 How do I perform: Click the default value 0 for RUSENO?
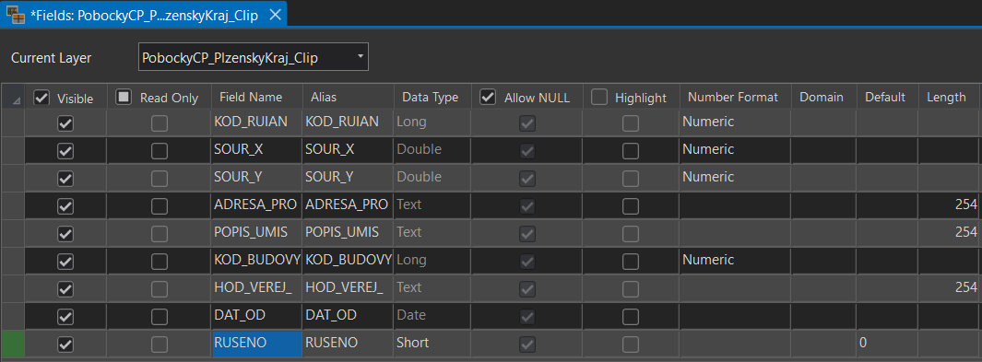887,344
